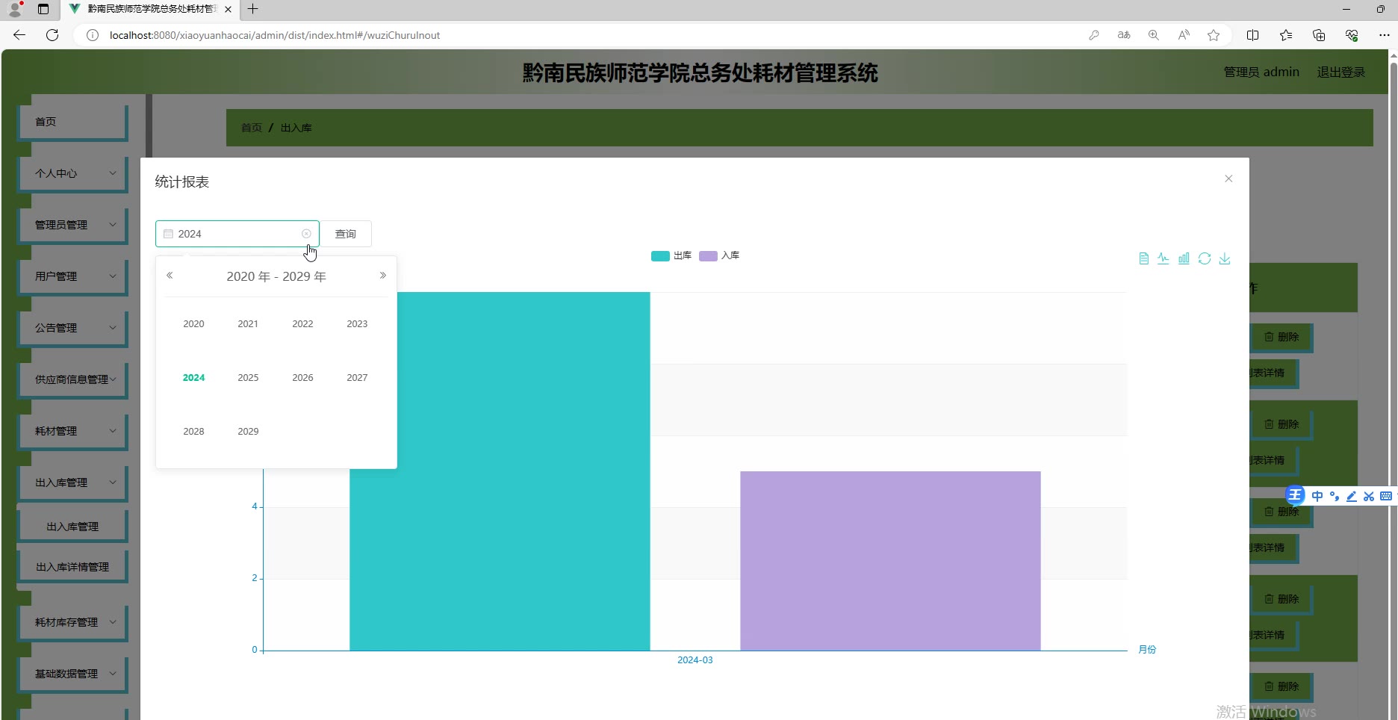Expand the 个人中心 sidebar menu

[x=73, y=173]
